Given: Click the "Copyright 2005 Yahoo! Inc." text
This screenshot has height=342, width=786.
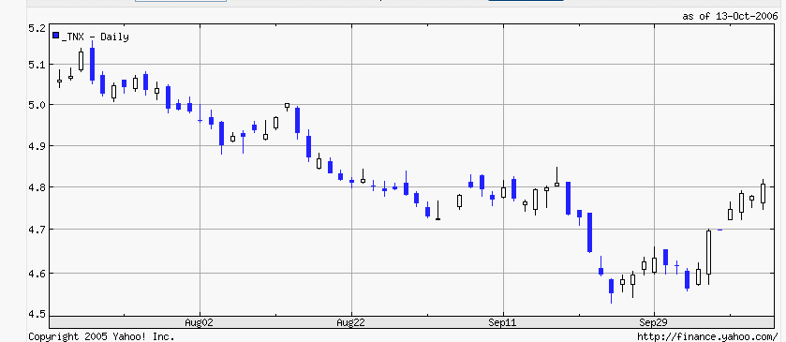Looking at the screenshot, I should click(x=101, y=336).
